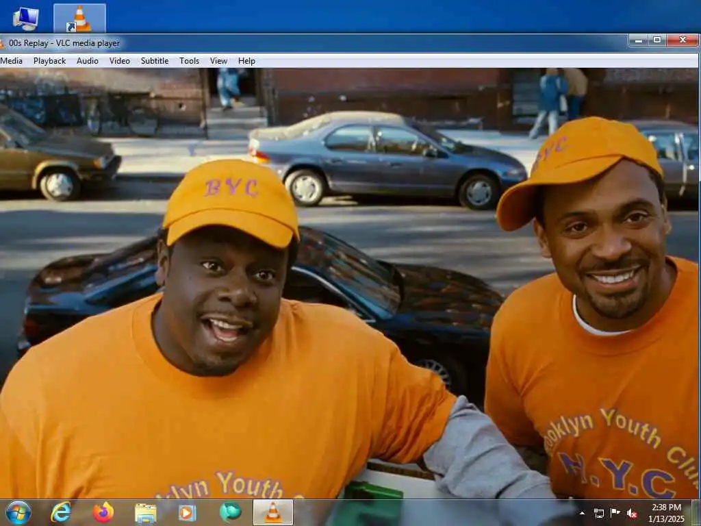The height and width of the screenshot is (526, 701).
Task: Open the Media menu
Action: [11, 61]
